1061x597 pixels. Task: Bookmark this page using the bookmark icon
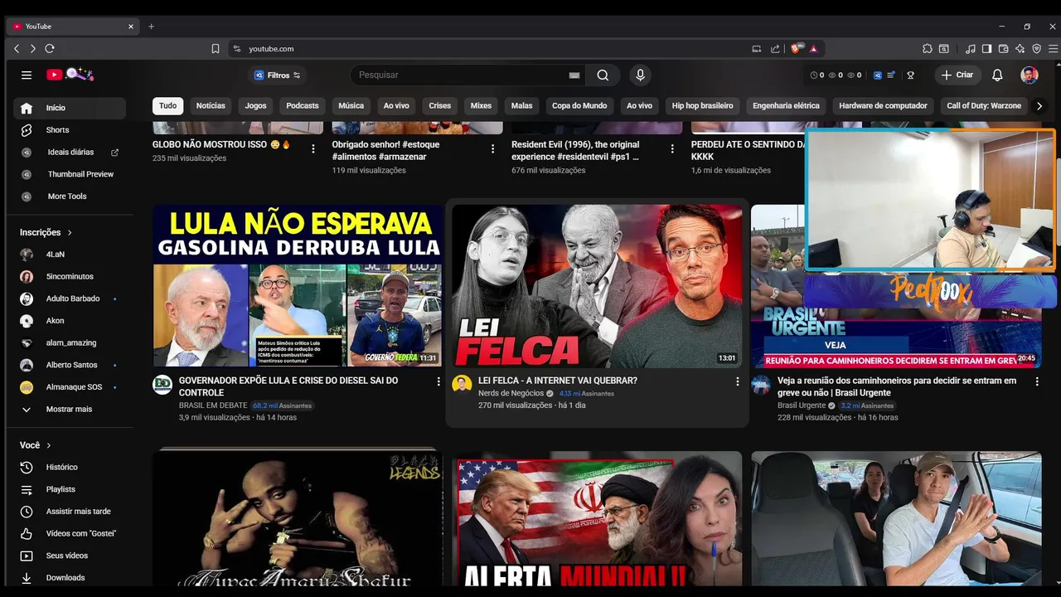[216, 49]
